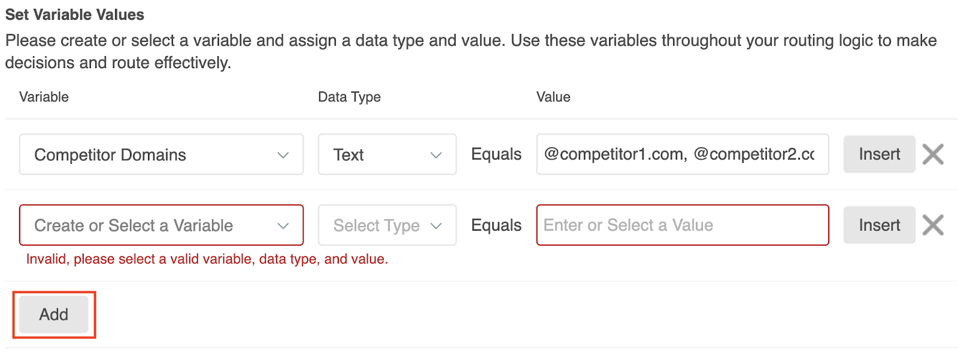Expand Create or Select a Variable dropdown
The image size is (958, 355).
(160, 225)
